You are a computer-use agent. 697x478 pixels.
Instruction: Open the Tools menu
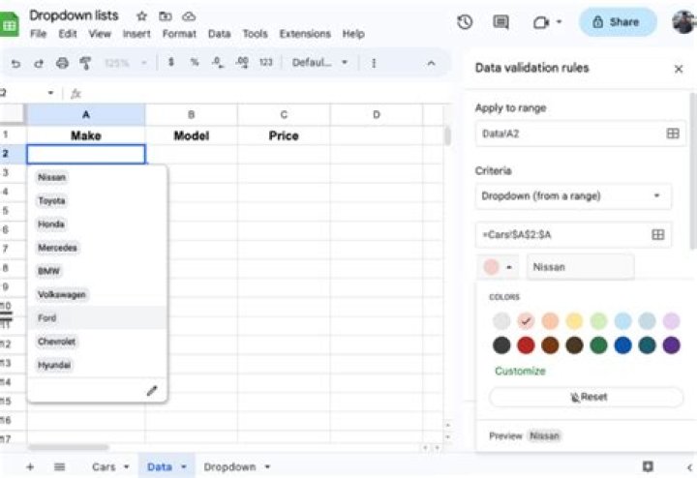[256, 34]
